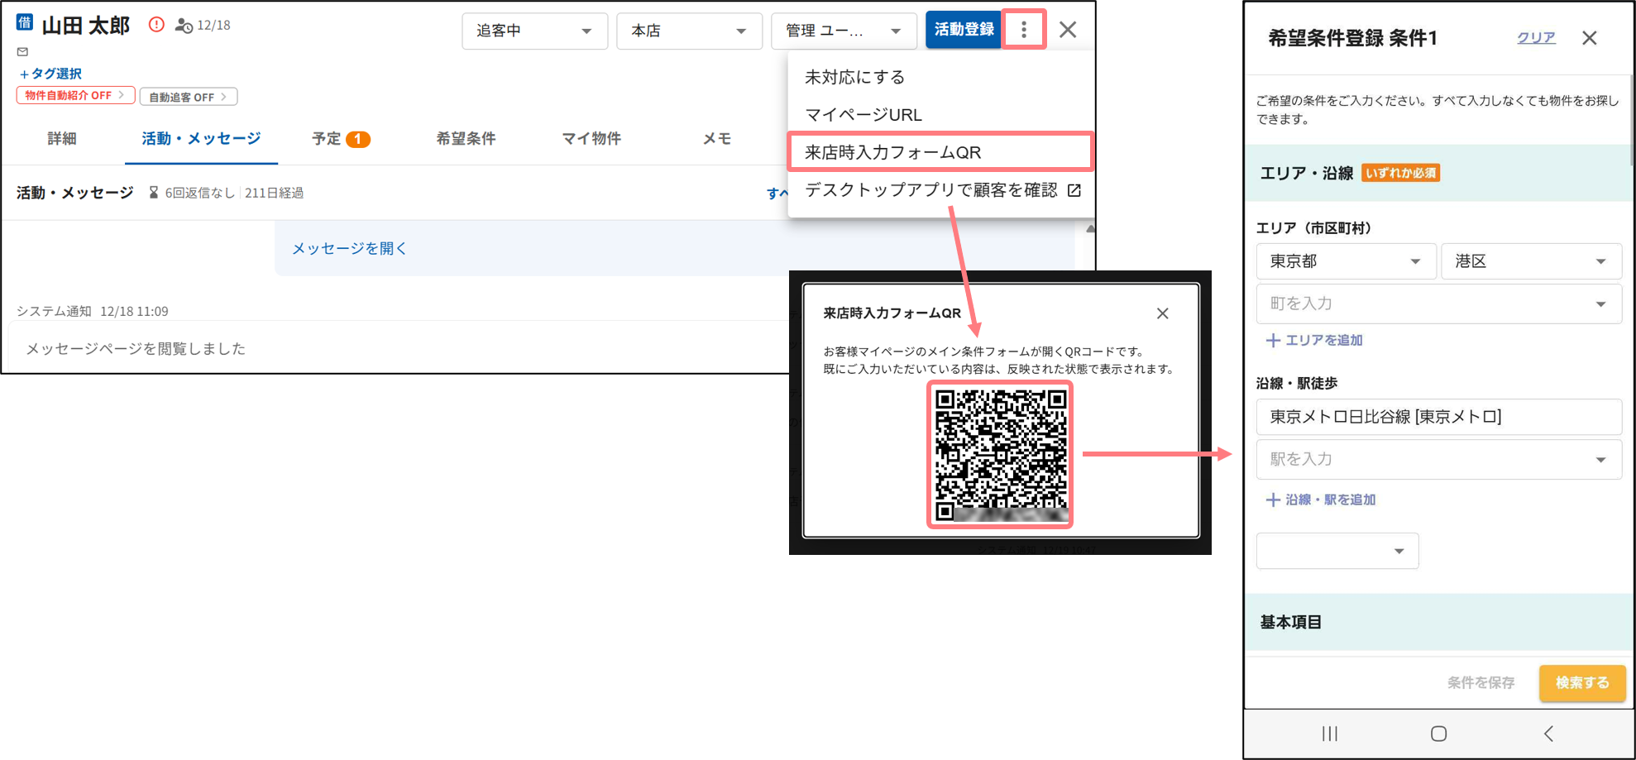Click the いずれか必須 badge
The width and height of the screenshot is (1636, 760).
1400,173
